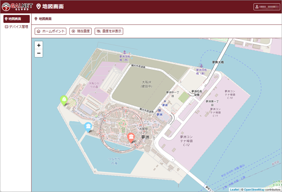This screenshot has height=192, width=282.
Task: Click the 現在震度 button
Action: pos(80,31)
